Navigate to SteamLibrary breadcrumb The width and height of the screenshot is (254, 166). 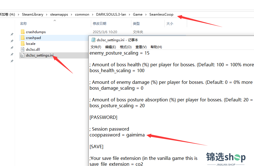coord(33,14)
